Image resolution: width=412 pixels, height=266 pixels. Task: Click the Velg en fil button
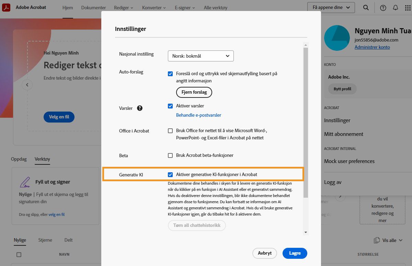click(x=59, y=117)
